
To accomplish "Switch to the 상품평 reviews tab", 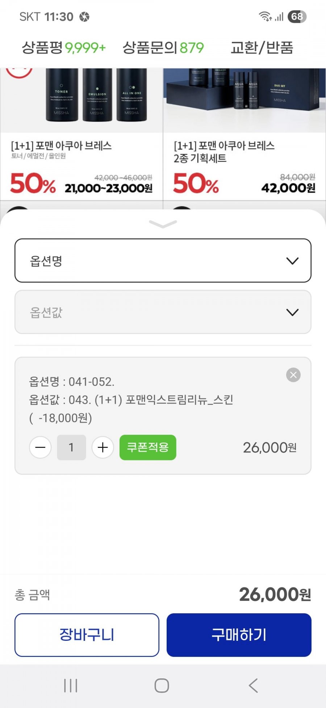I will point(63,48).
